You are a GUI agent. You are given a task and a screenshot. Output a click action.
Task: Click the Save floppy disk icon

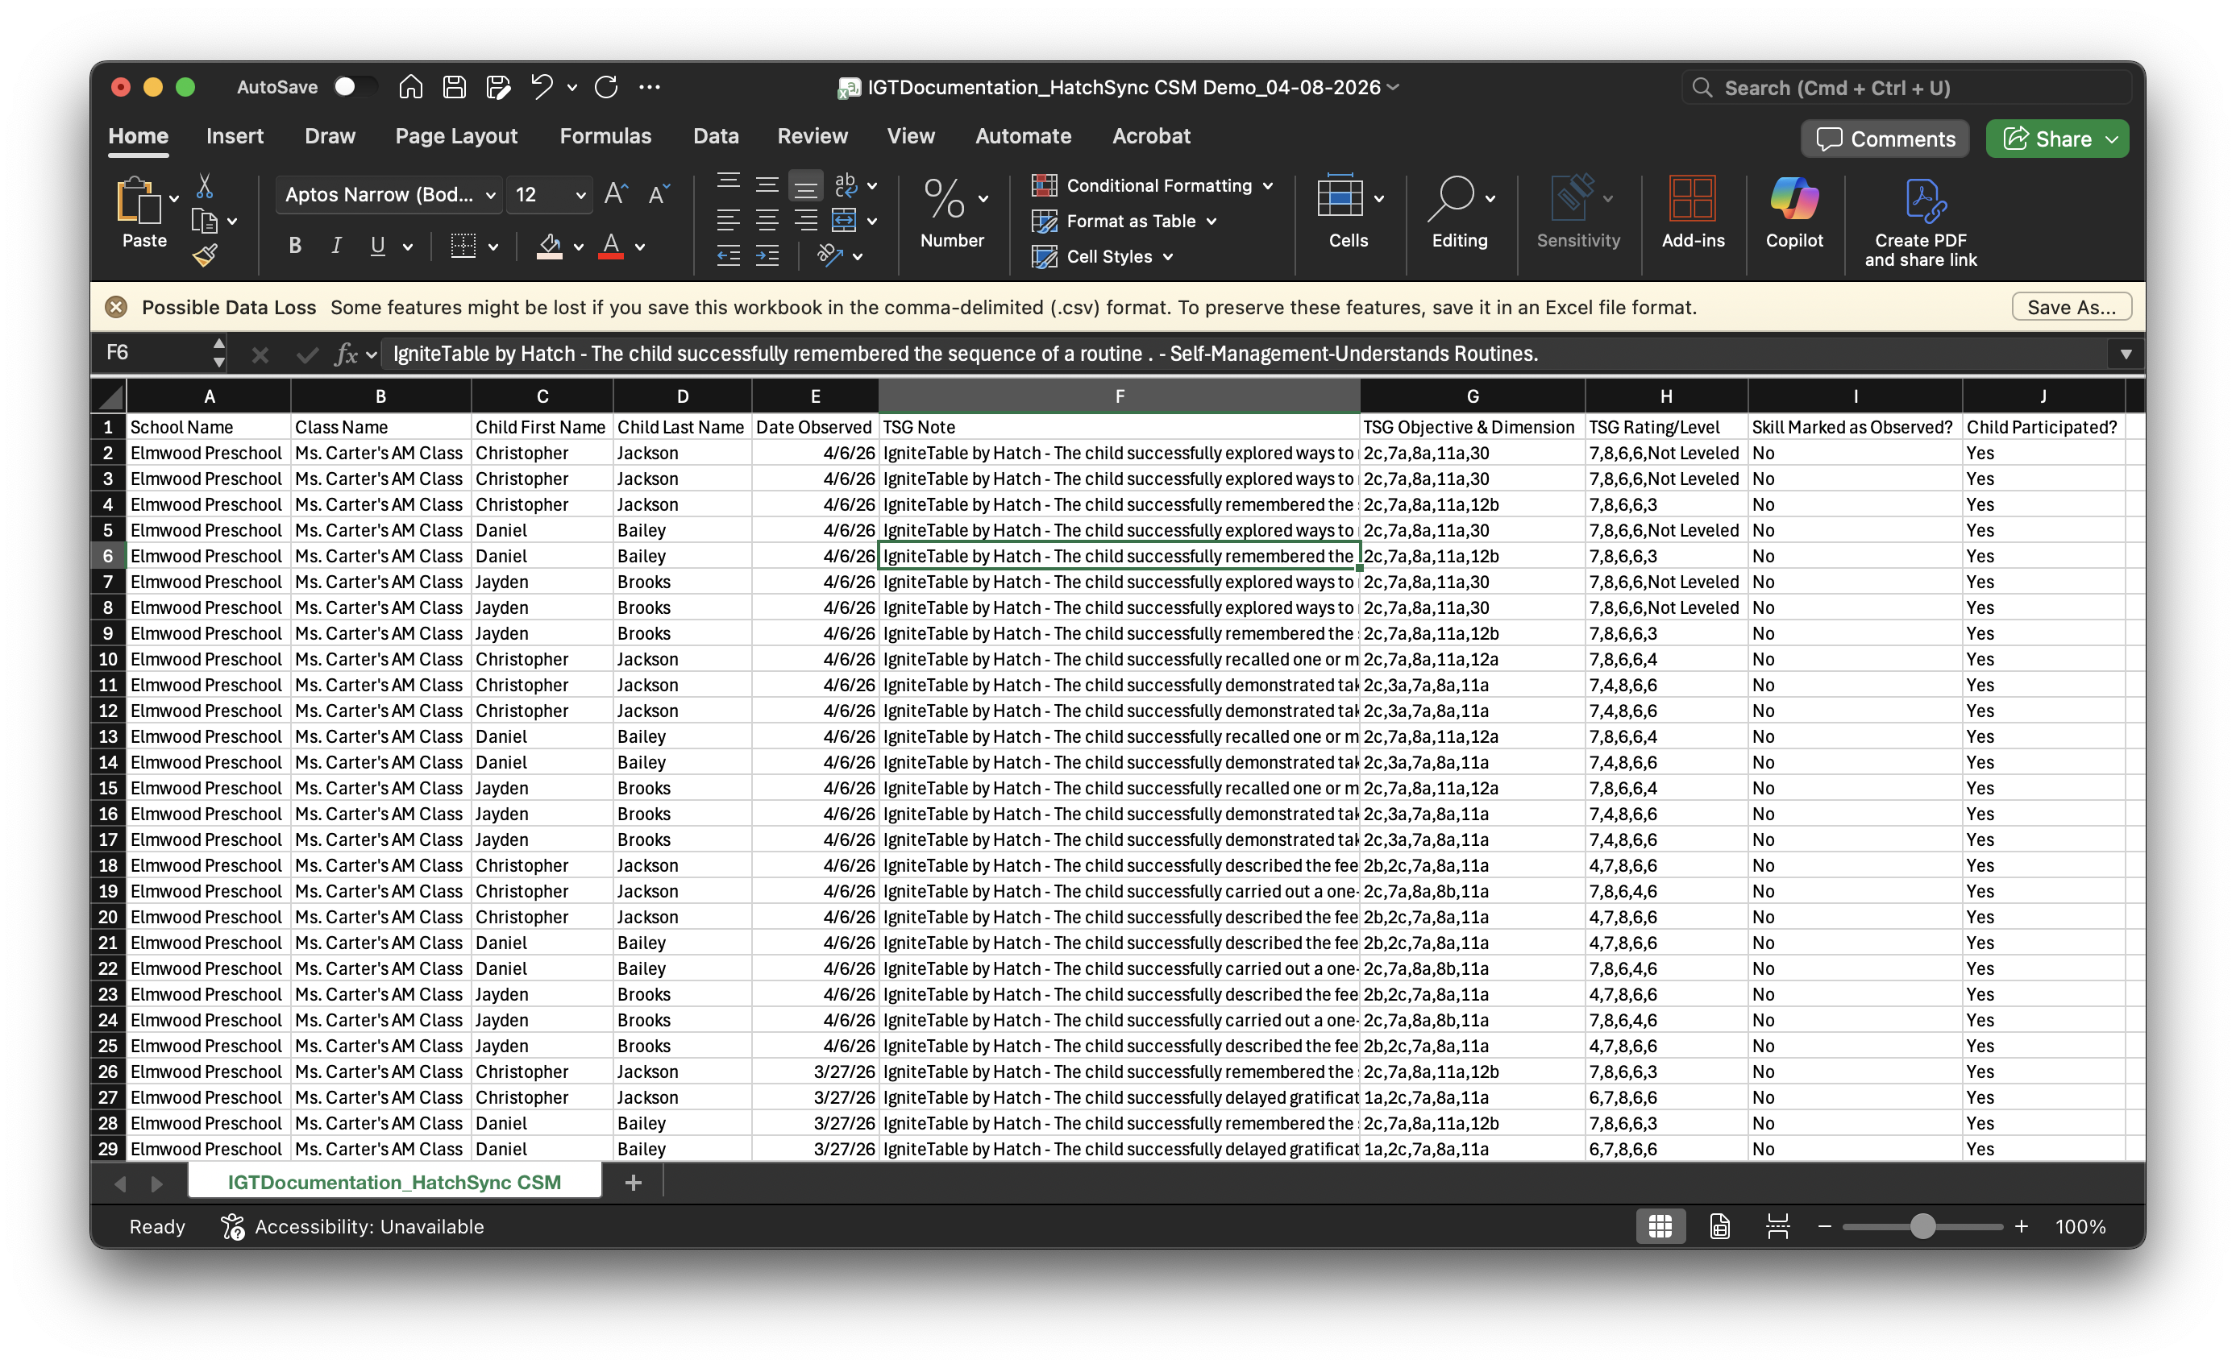click(x=454, y=87)
